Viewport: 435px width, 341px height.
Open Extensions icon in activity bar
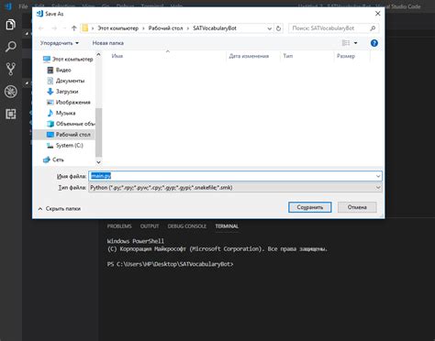[11, 114]
